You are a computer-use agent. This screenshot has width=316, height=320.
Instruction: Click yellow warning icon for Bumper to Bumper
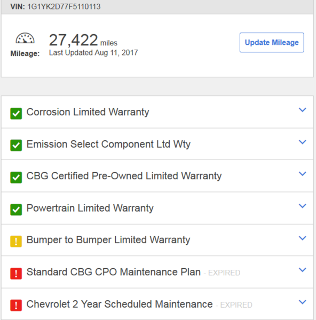[16, 242]
